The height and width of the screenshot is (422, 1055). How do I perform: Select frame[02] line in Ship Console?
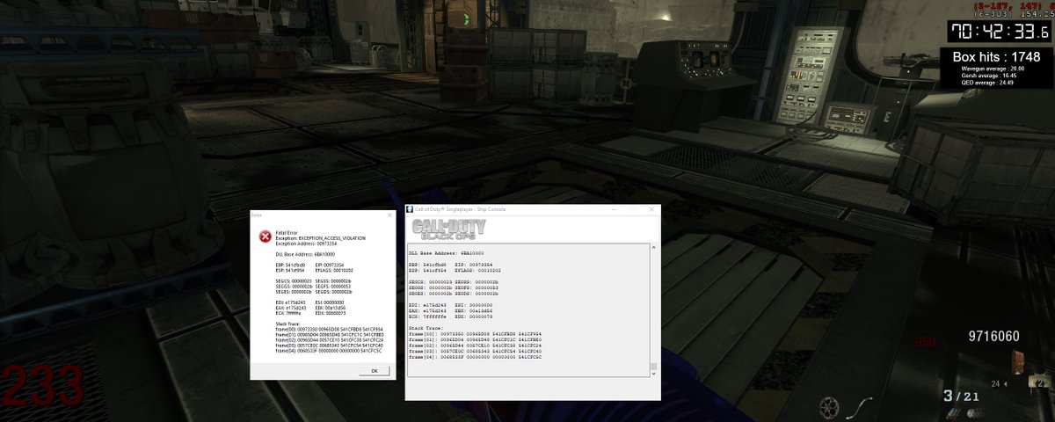tap(474, 346)
